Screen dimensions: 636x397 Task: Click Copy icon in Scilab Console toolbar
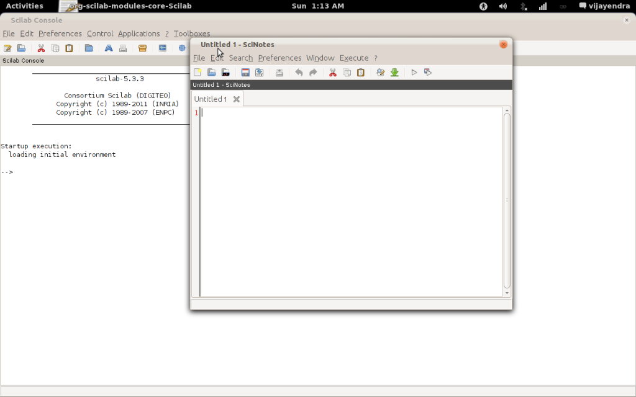55,48
